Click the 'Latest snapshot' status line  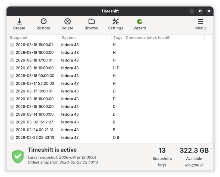click(x=62, y=158)
